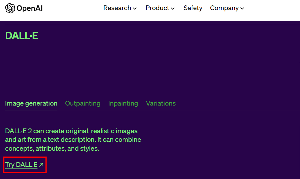Image resolution: width=300 pixels, height=179 pixels.
Task: Switch to the Variations tab
Action: (161, 103)
